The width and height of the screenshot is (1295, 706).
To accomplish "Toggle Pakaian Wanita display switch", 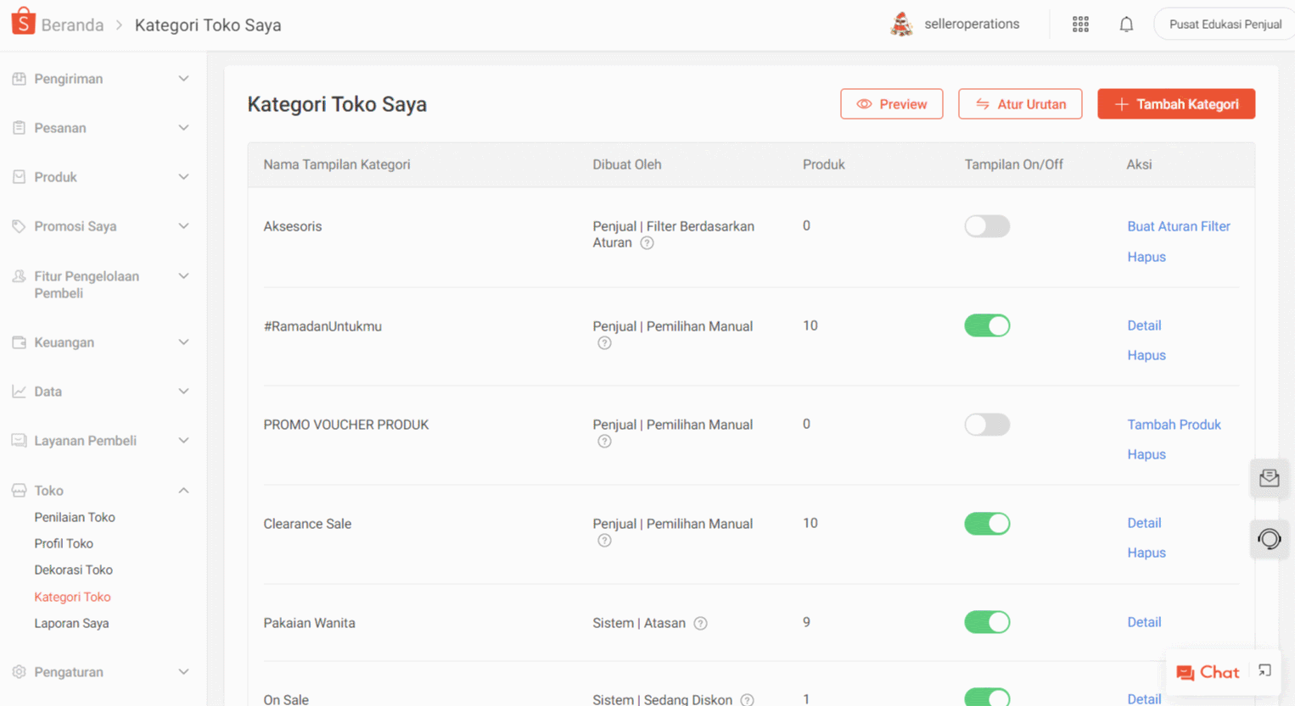I will [987, 622].
